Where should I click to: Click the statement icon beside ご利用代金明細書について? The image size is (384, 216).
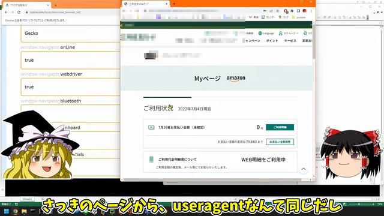[x=151, y=160]
